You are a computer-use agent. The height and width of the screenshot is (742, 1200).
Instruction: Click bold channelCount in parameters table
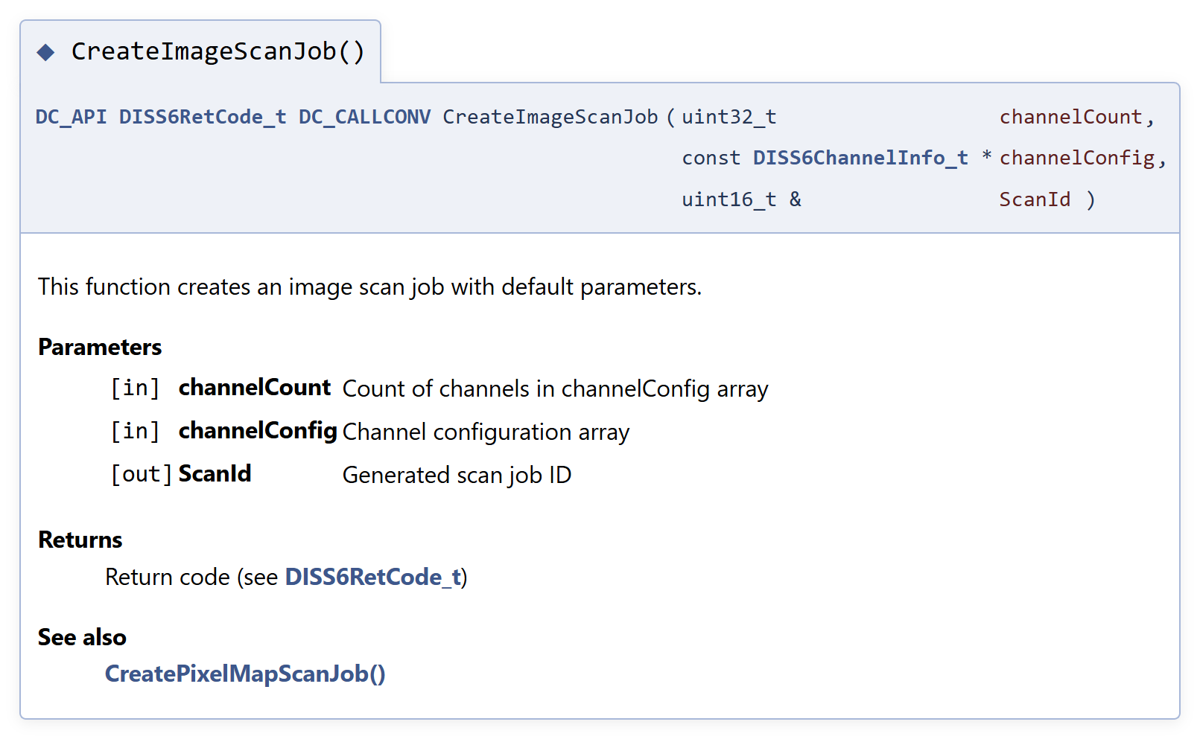click(255, 388)
